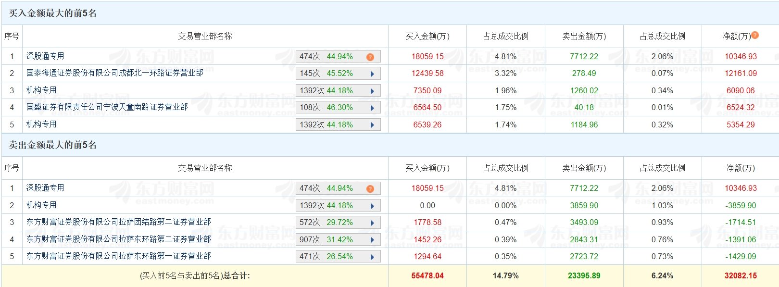Image resolution: width=779 pixels, height=287 pixels.
Task: Open 国泰海通证券成都北一环路证券营业部 link
Action: [115, 73]
